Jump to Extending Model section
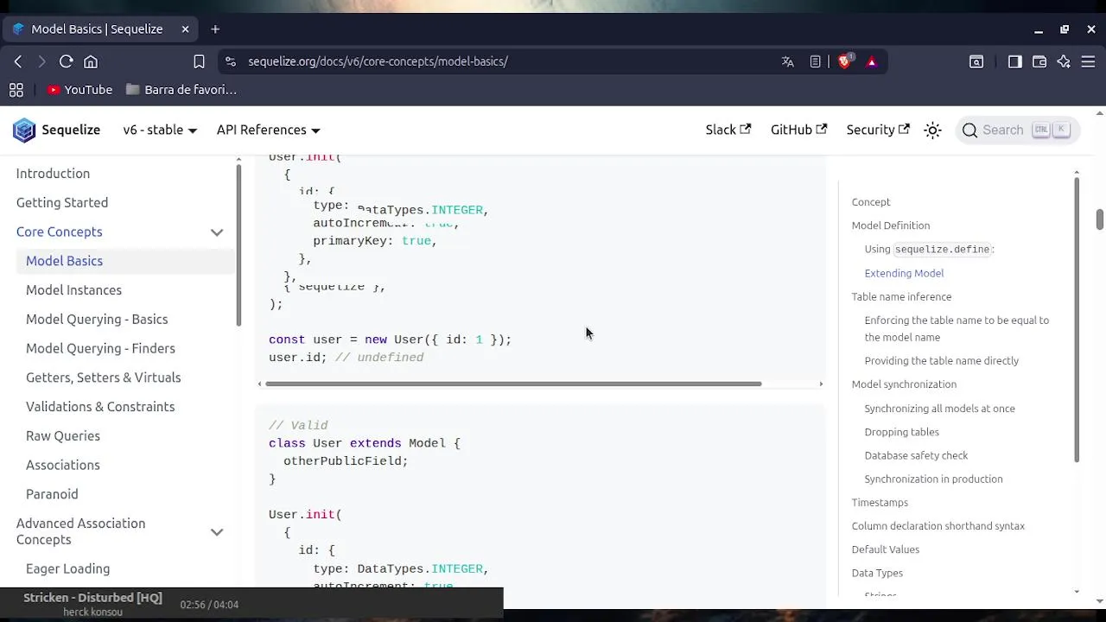The width and height of the screenshot is (1106, 622). point(904,273)
